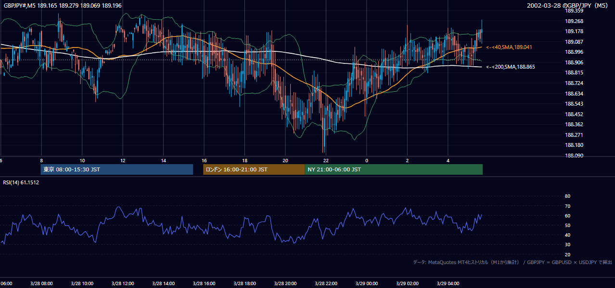Image resolution: width=615 pixels, height=288 pixels.
Task: Click the 3/29 02:00 date axis label
Action: pyautogui.click(x=407, y=283)
